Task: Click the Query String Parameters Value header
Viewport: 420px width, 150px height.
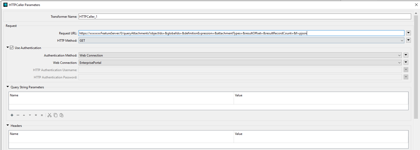Action: (x=239, y=95)
